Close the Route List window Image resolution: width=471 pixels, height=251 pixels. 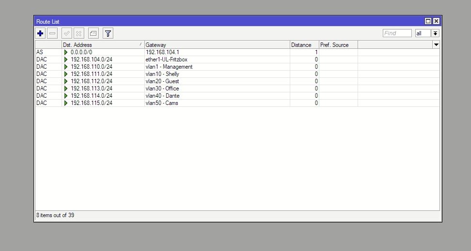[437, 21]
